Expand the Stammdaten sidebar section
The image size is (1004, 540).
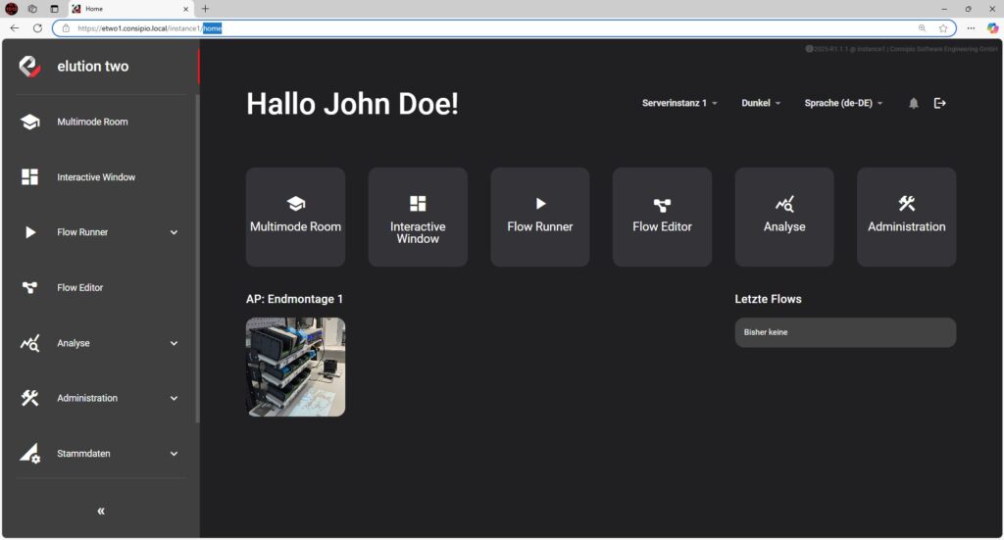174,454
